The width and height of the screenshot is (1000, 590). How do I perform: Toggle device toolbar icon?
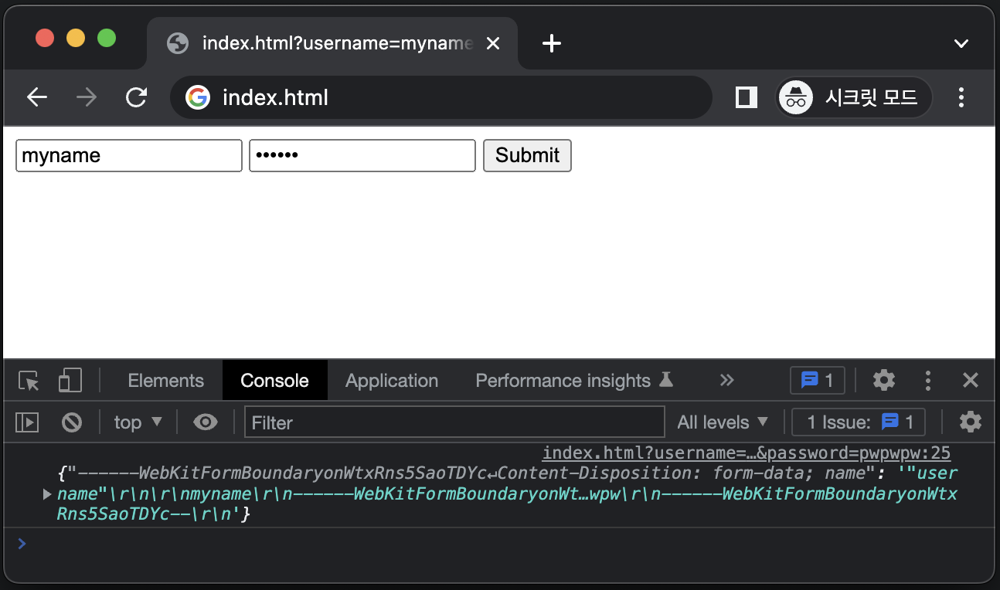tap(70, 381)
